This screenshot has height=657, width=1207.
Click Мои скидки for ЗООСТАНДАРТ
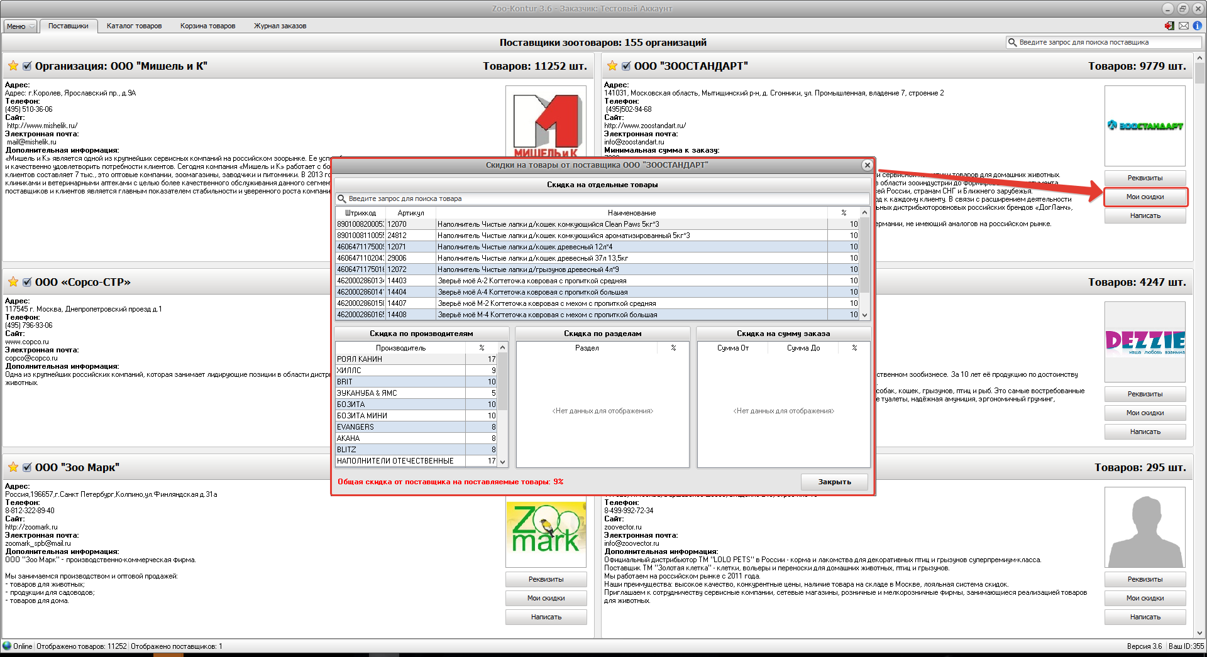pos(1145,197)
